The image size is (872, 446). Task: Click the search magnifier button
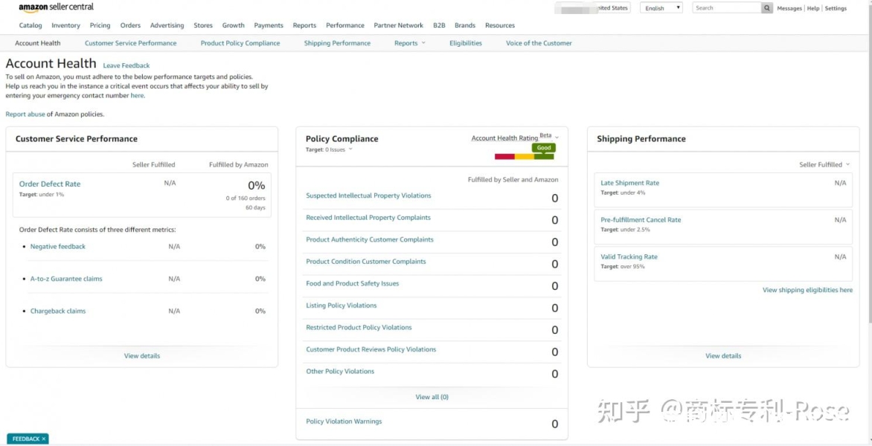(767, 7)
